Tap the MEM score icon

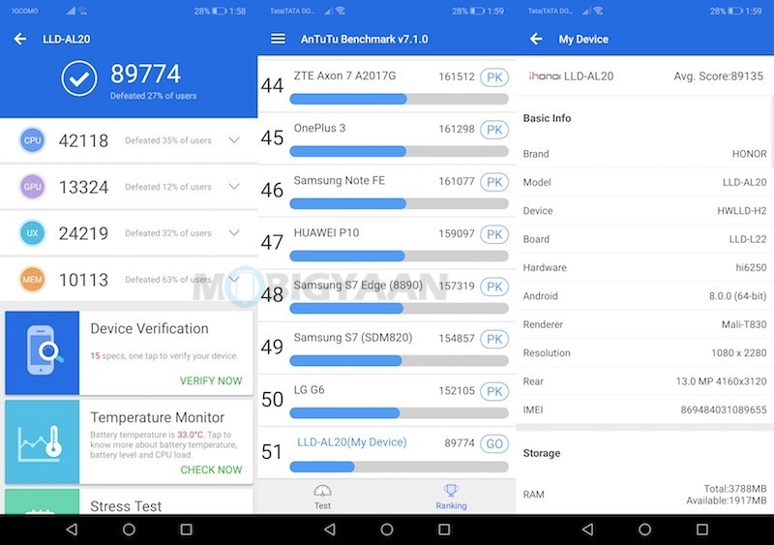coord(33,280)
